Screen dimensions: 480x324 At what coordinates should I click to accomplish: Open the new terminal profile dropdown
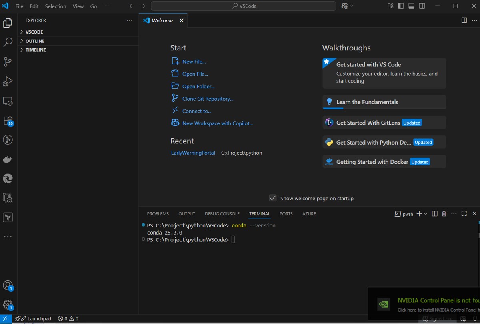pyautogui.click(x=426, y=214)
